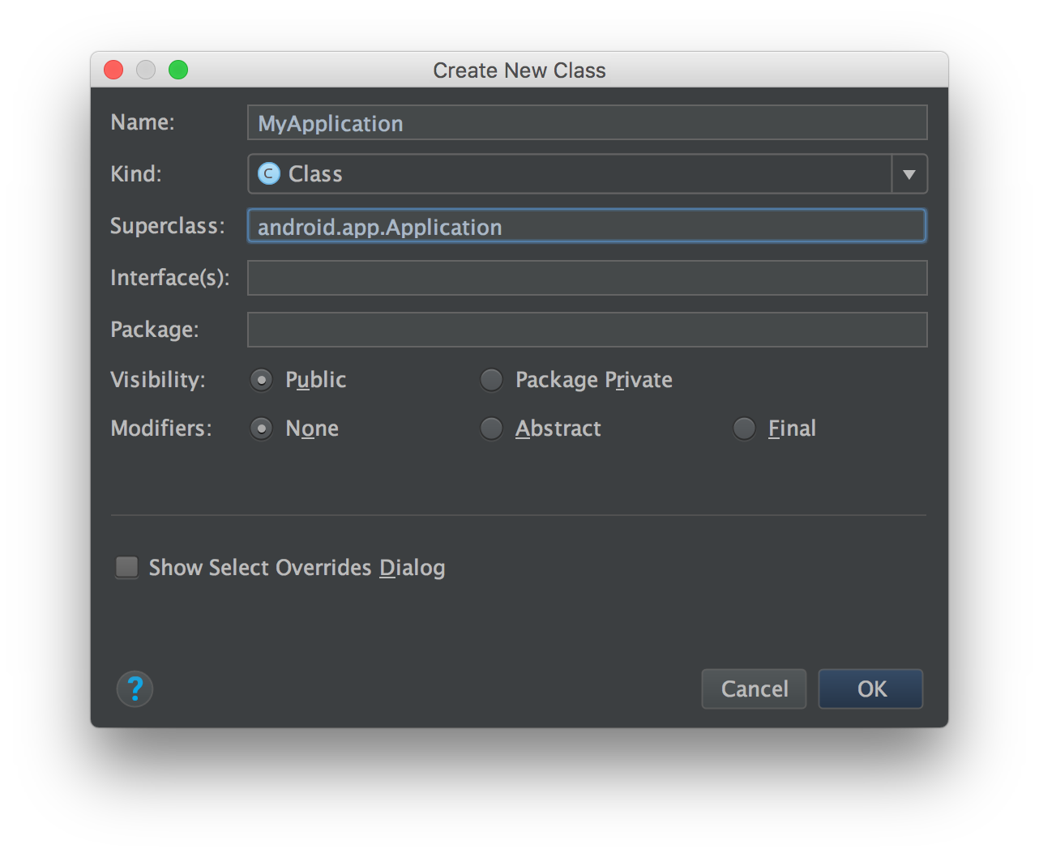This screenshot has width=1039, height=857.
Task: Click the green zoom traffic light
Action: tap(178, 70)
